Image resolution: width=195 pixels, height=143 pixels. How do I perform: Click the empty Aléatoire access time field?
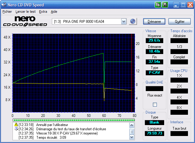pos(179,41)
